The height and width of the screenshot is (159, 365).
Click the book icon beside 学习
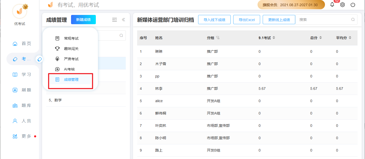15,75
